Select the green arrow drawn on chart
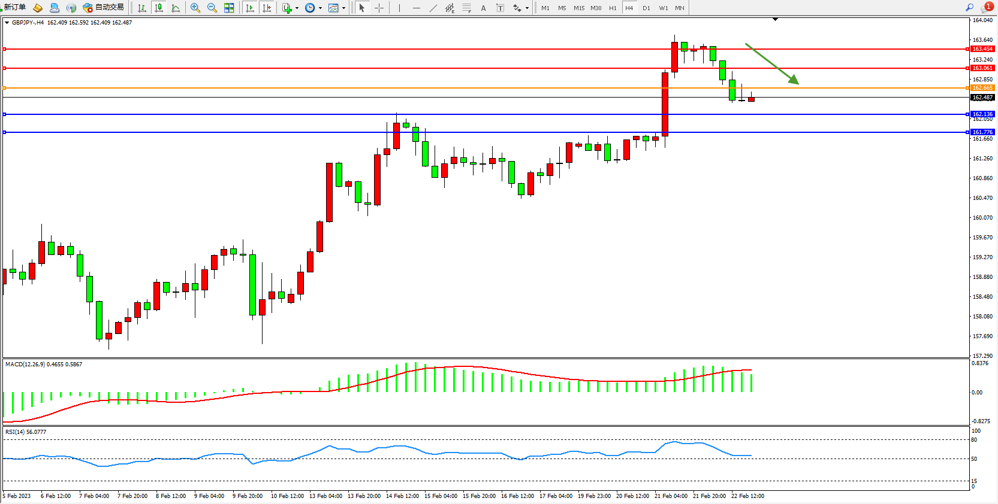 coord(772,63)
